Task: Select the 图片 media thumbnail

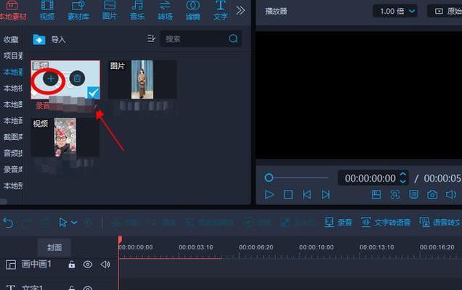Action: pos(142,80)
